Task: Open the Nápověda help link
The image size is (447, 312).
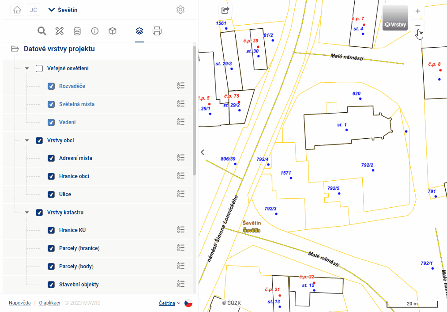Action: coord(19,303)
